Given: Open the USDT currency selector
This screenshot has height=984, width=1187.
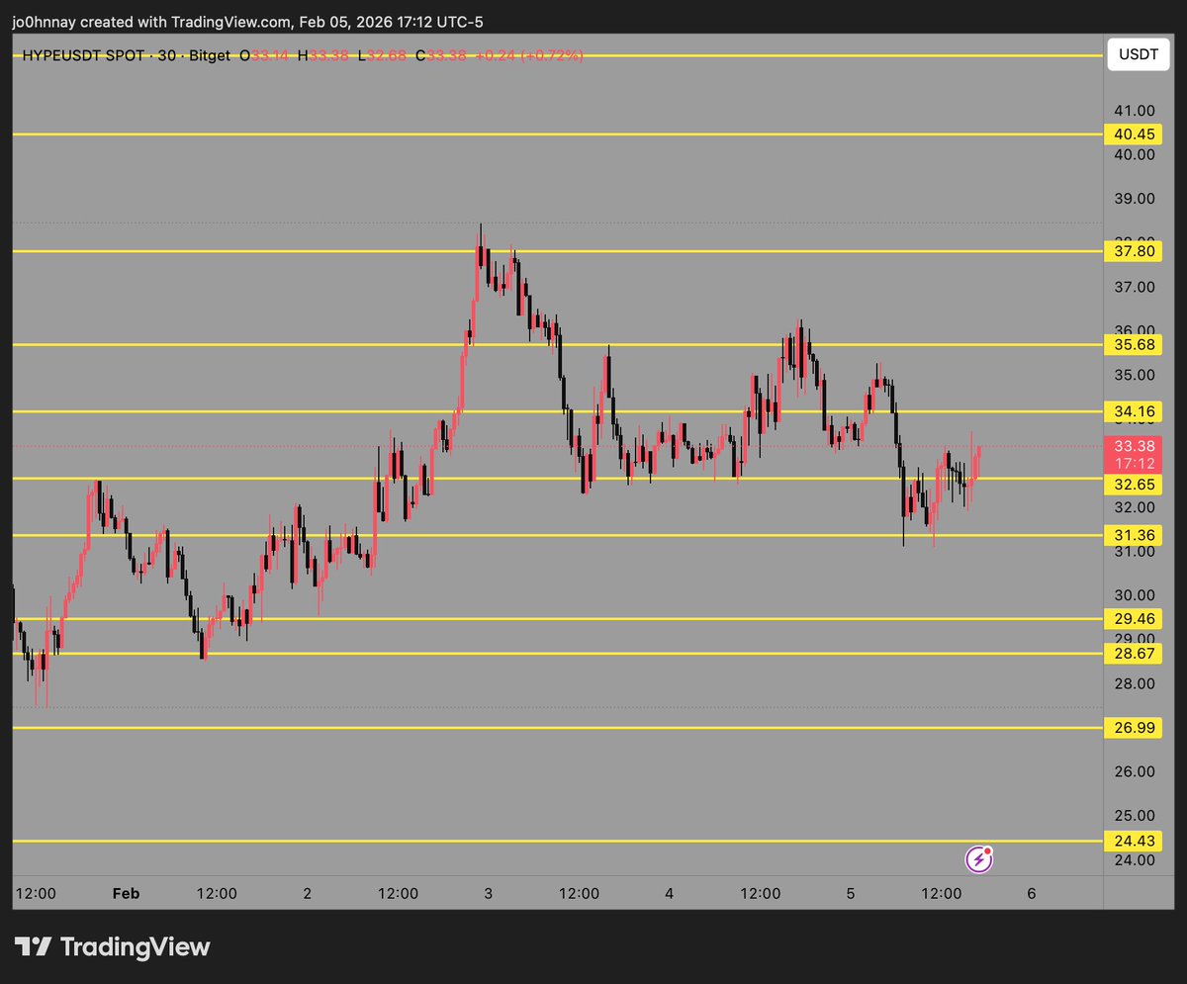Looking at the screenshot, I should coord(1138,55).
